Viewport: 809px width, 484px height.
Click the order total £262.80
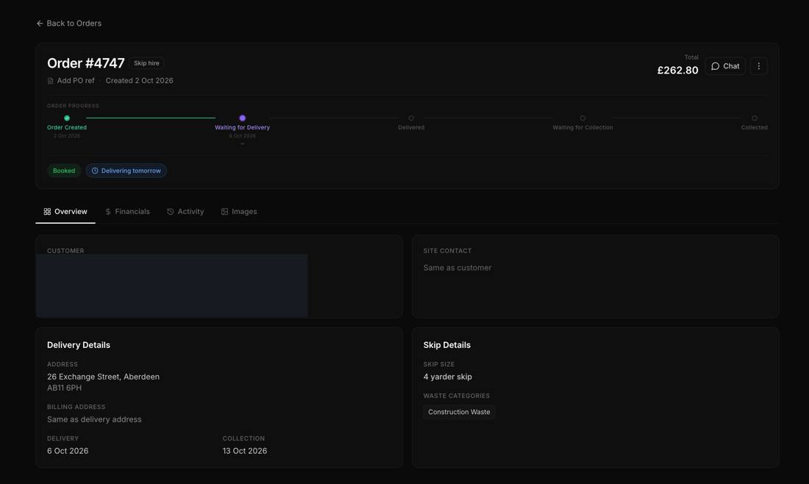click(x=677, y=70)
